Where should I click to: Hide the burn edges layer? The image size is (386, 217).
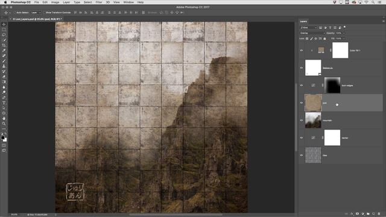coord(302,86)
